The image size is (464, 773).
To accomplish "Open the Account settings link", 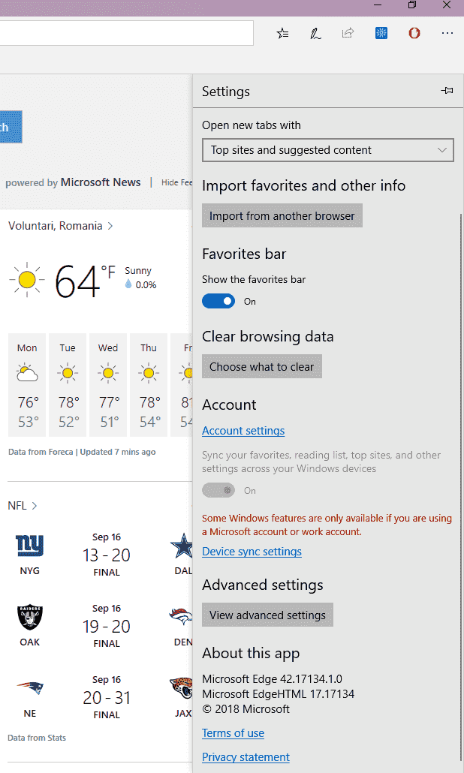I will coord(243,430).
